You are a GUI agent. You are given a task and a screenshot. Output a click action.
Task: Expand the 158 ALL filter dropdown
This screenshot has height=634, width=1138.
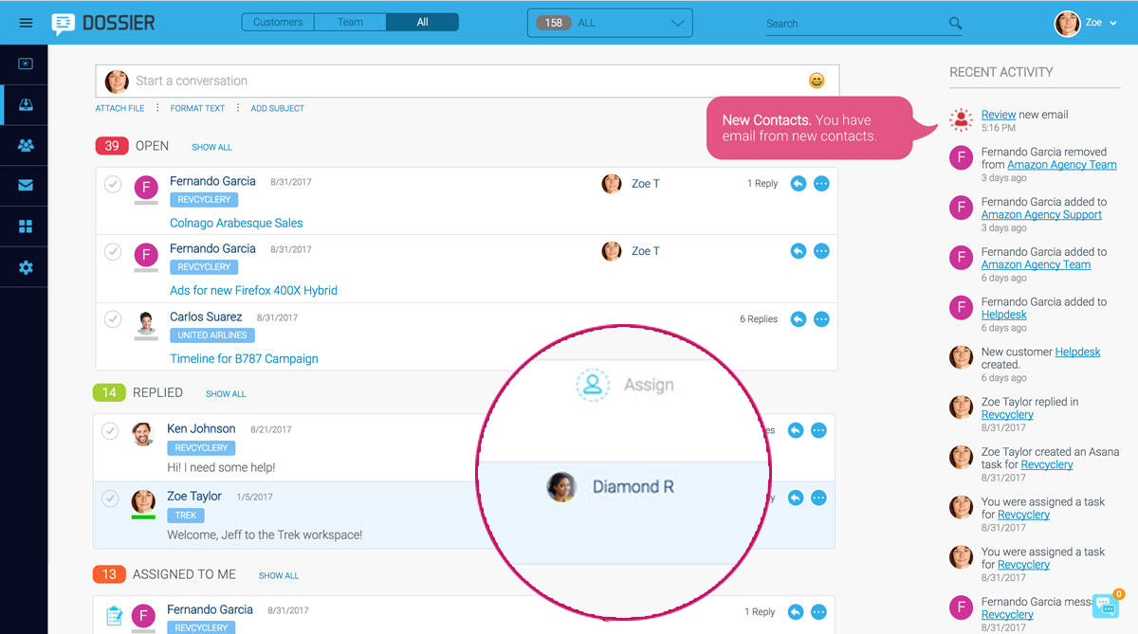(x=610, y=23)
